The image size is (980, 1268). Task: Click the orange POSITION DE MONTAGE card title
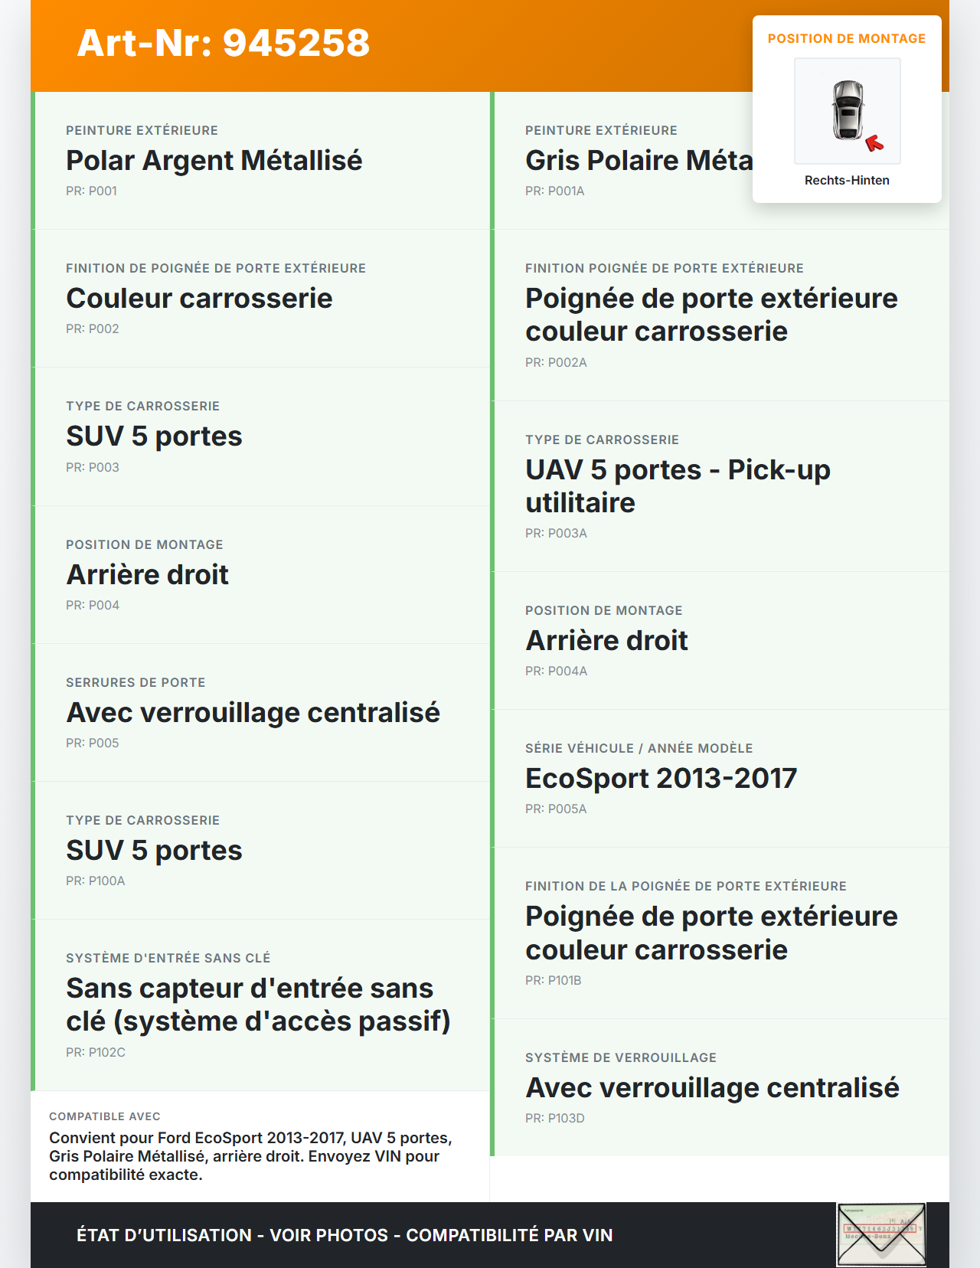847,39
